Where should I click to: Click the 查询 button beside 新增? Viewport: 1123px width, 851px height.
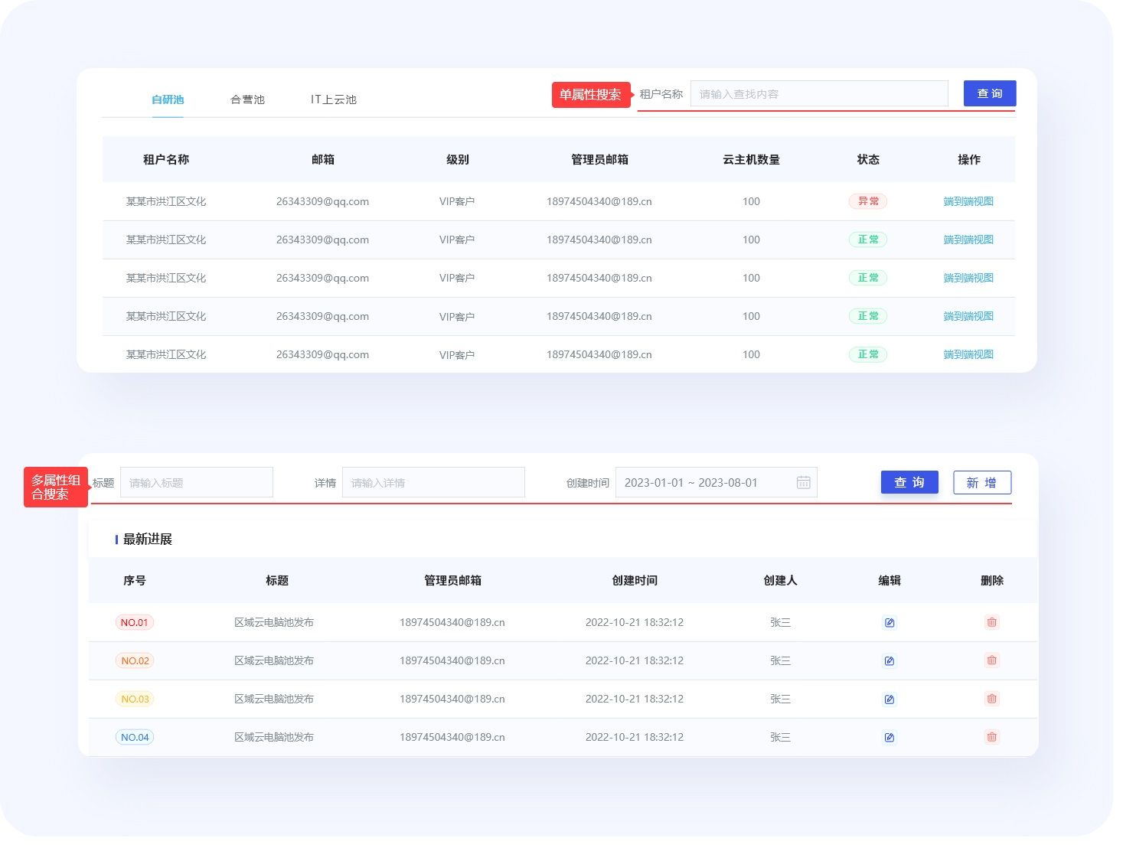pyautogui.click(x=909, y=482)
